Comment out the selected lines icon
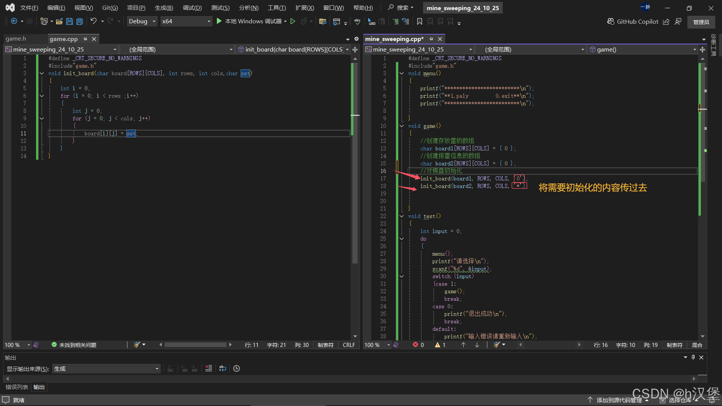Screen dimensions: 722x406 (396, 21)
